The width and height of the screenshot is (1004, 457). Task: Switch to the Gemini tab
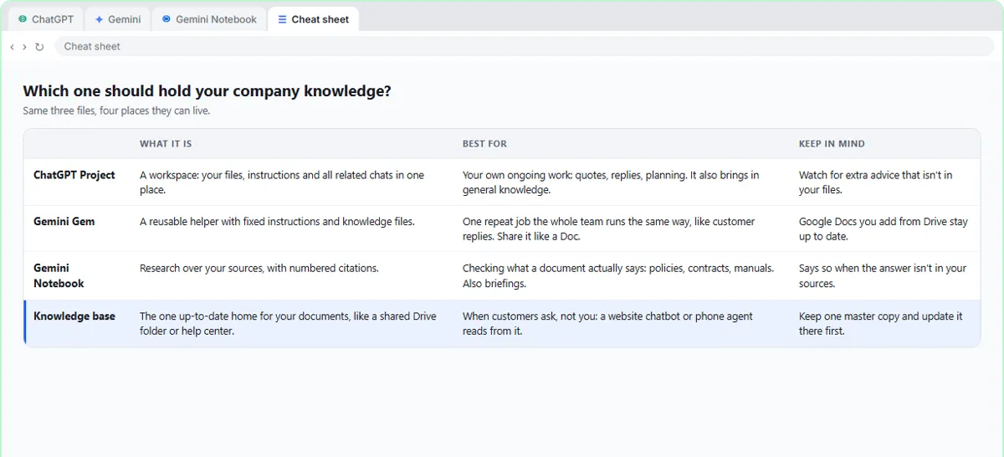coord(118,19)
